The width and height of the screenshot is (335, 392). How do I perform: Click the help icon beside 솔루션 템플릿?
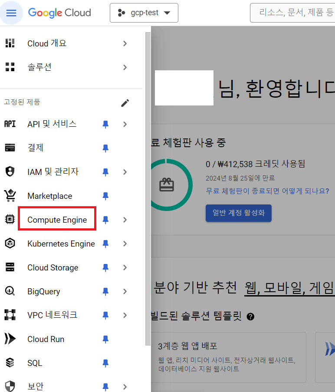pos(250,317)
